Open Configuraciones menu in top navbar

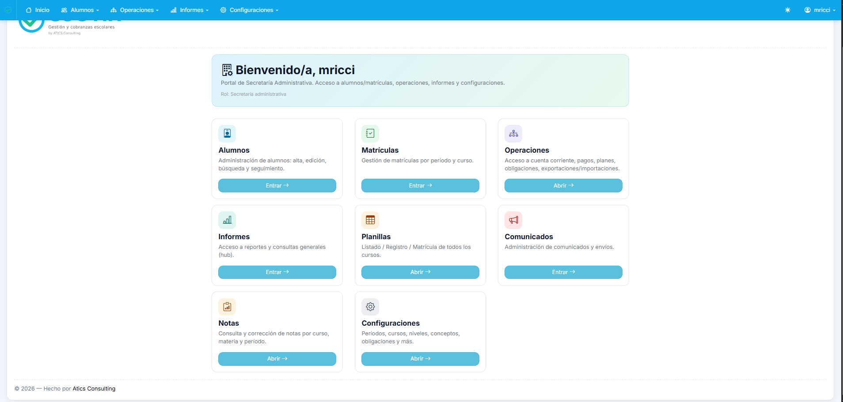[249, 10]
